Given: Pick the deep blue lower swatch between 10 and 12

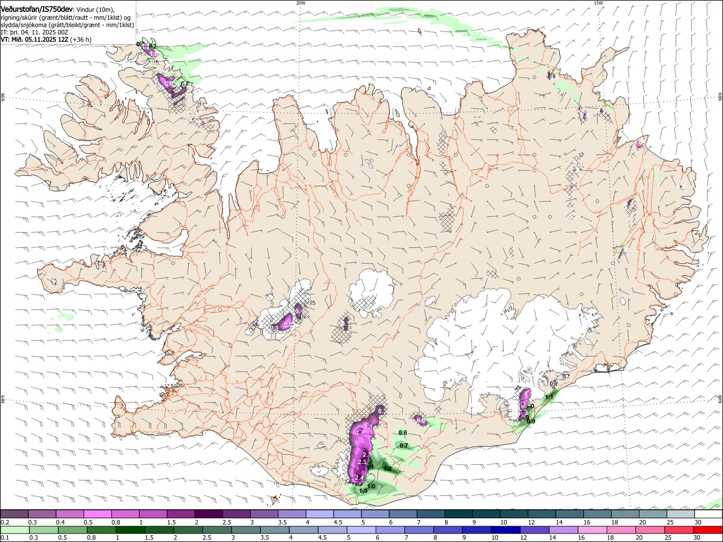Looking at the screenshot, I should pyautogui.click(x=506, y=530).
